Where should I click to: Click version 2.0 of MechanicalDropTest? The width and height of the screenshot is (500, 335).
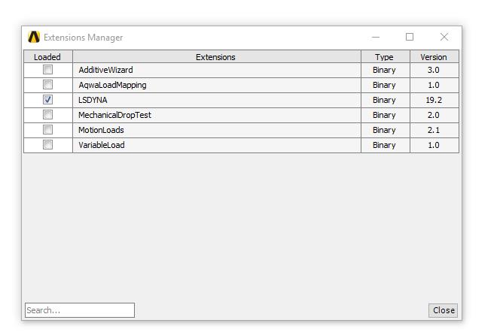(433, 115)
